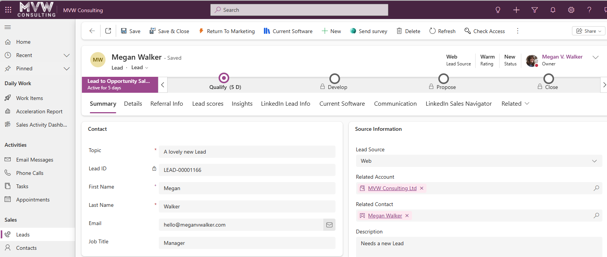The image size is (607, 257).
Task: Select the Develop stage circle
Action: click(335, 79)
